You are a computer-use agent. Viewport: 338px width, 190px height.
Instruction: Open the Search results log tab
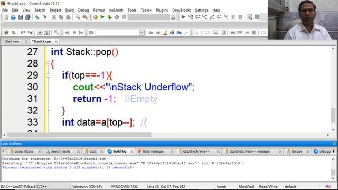click(x=60, y=151)
